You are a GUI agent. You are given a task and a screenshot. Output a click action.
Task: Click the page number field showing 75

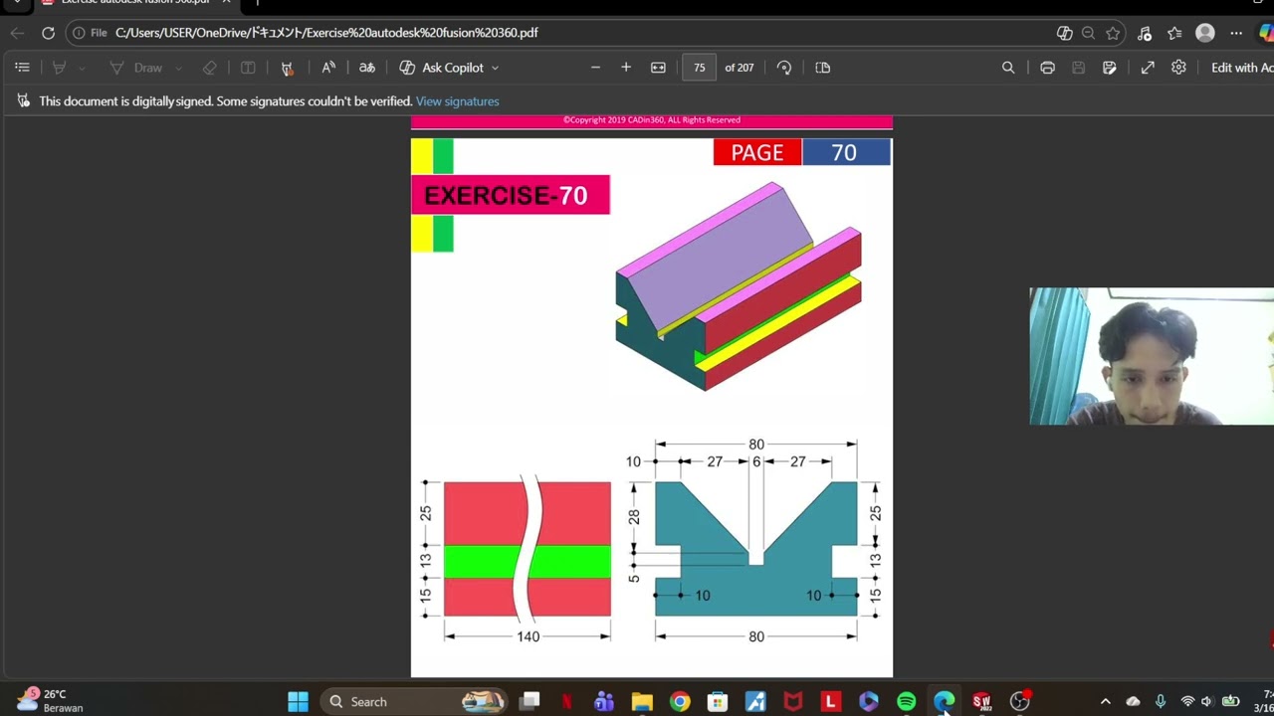(x=700, y=68)
